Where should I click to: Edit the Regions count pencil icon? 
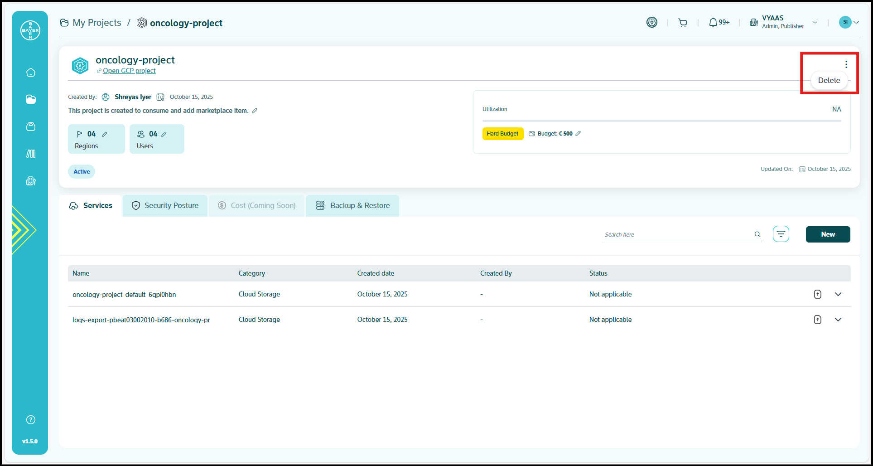pos(105,134)
